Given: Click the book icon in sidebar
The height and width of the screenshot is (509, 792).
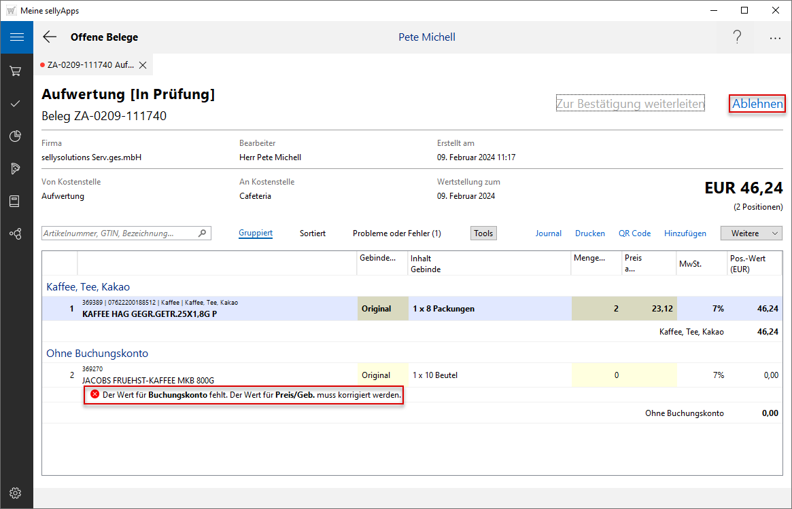Looking at the screenshot, I should click(15, 201).
